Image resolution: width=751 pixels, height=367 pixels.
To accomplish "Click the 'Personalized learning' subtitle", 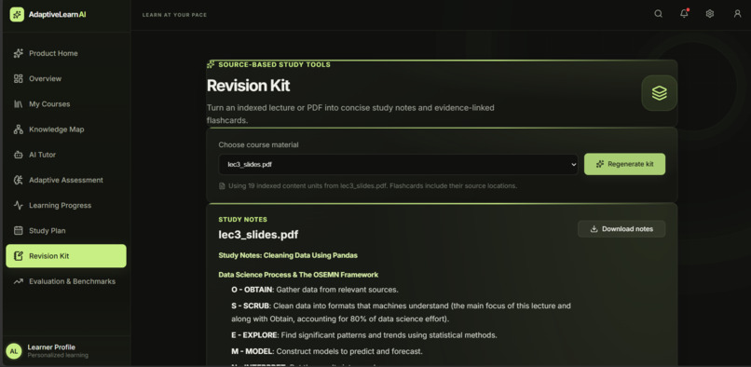I will [58, 356].
